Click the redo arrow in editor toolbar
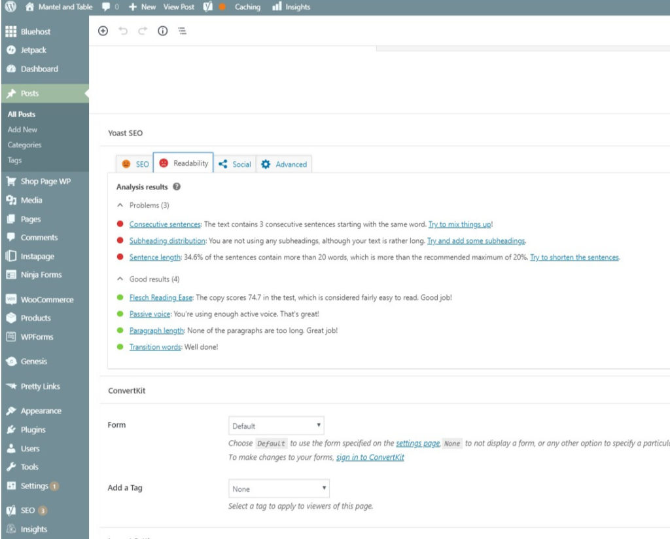Viewport: 670px width, 539px height. tap(143, 31)
